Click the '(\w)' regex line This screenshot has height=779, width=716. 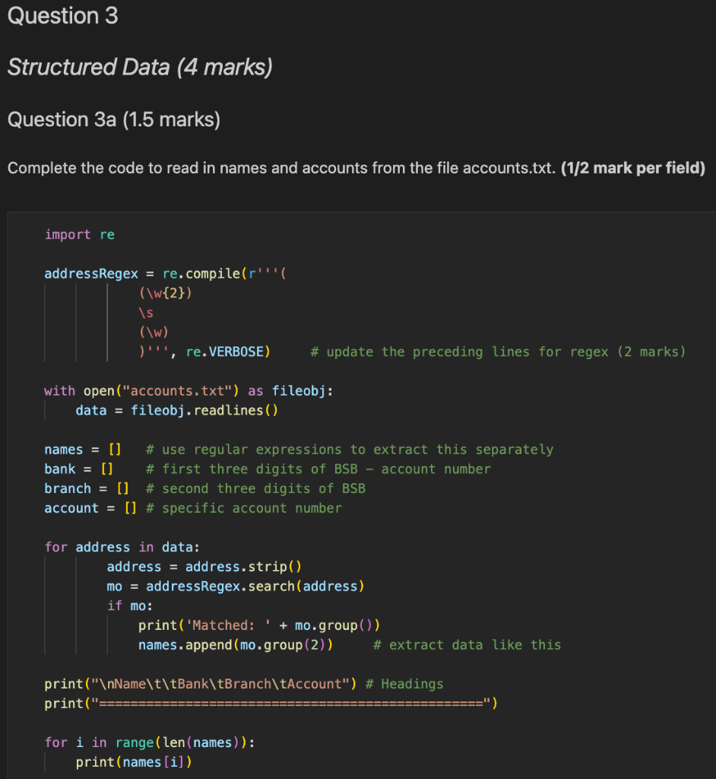pyautogui.click(x=154, y=332)
